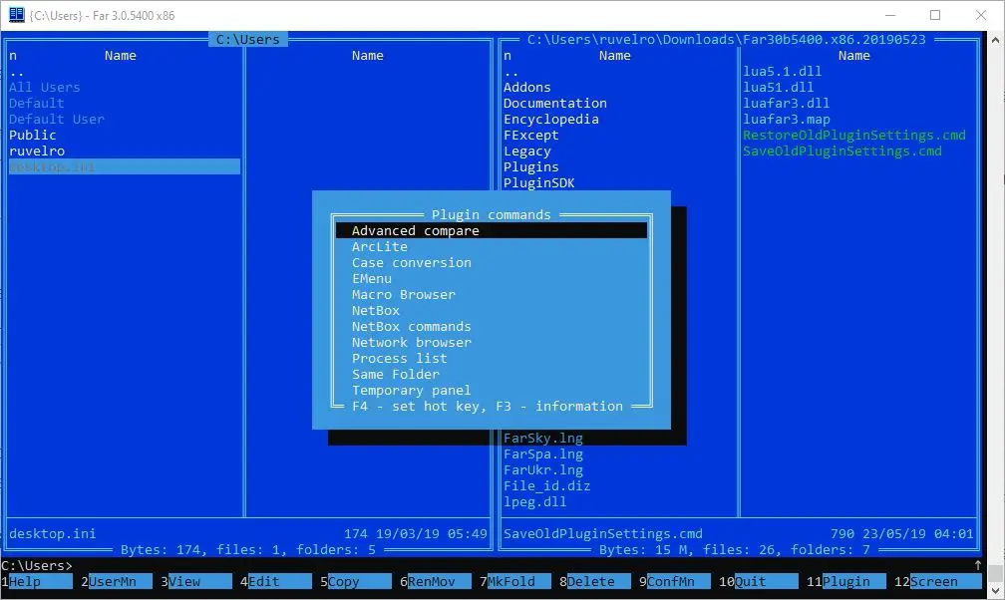Select RestoreOldPluginSettings.cmd file
Screen dimensions: 1005x600
point(854,136)
